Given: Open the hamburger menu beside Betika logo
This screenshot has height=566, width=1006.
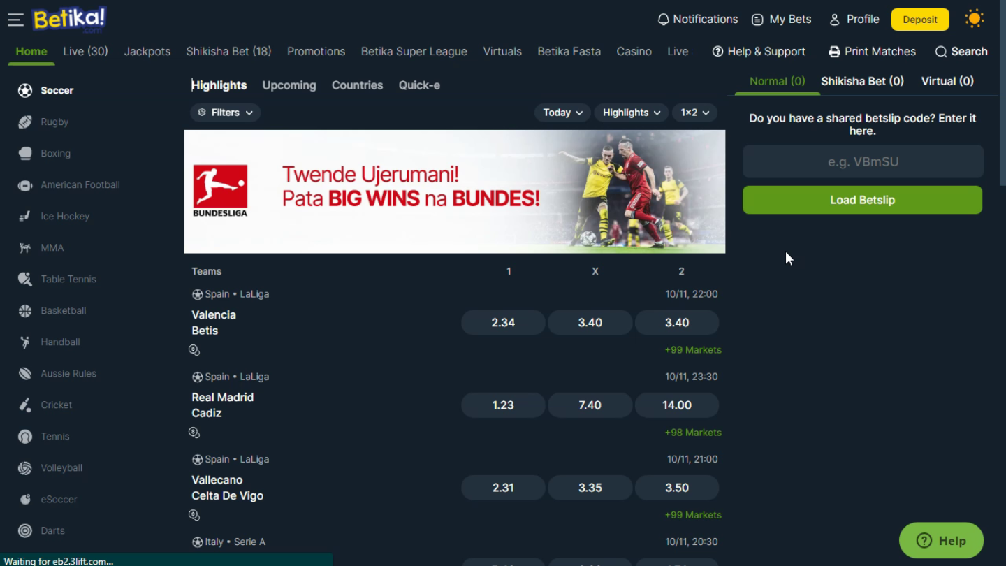Looking at the screenshot, I should (x=15, y=20).
